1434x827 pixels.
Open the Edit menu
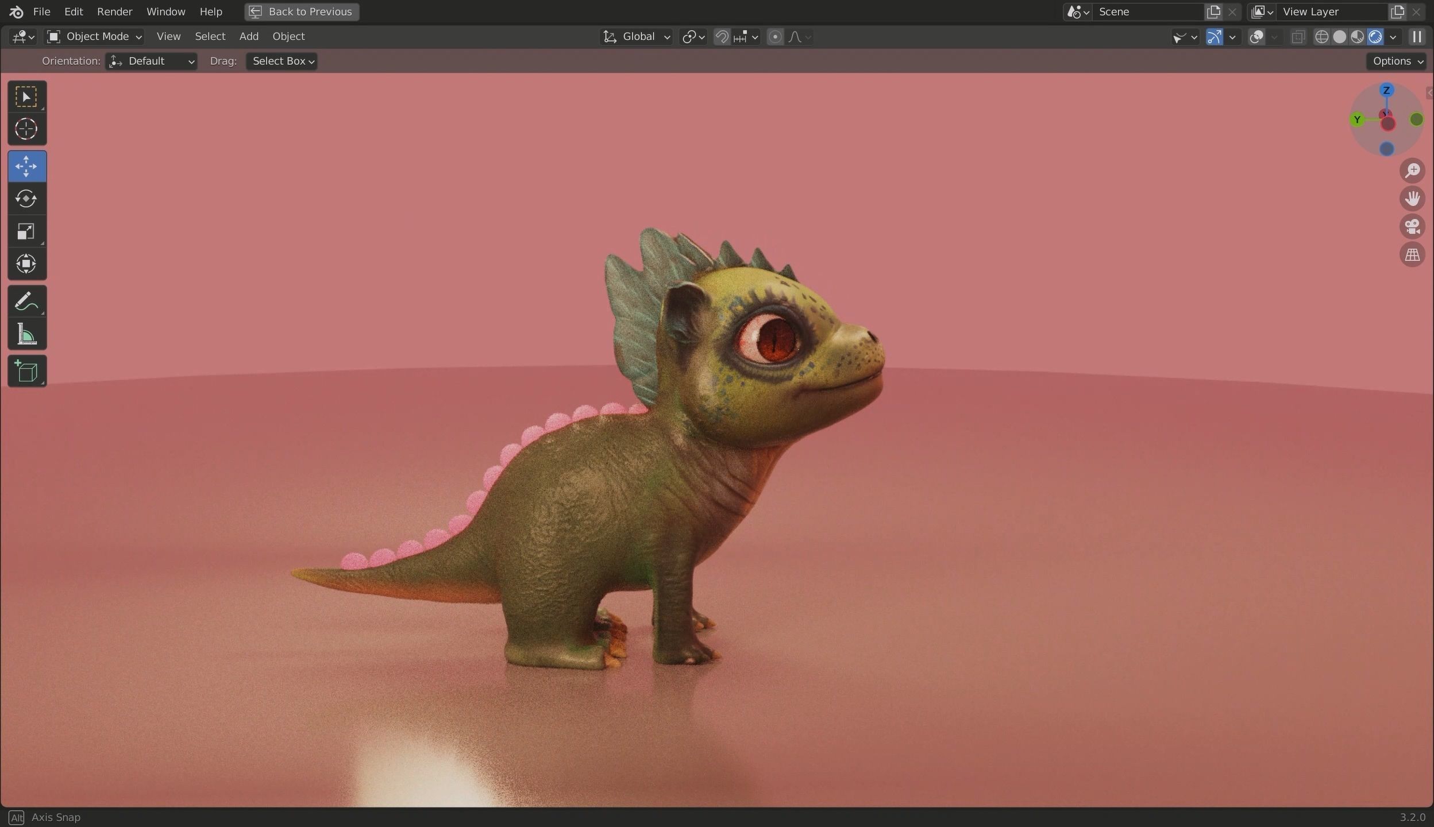tap(74, 11)
